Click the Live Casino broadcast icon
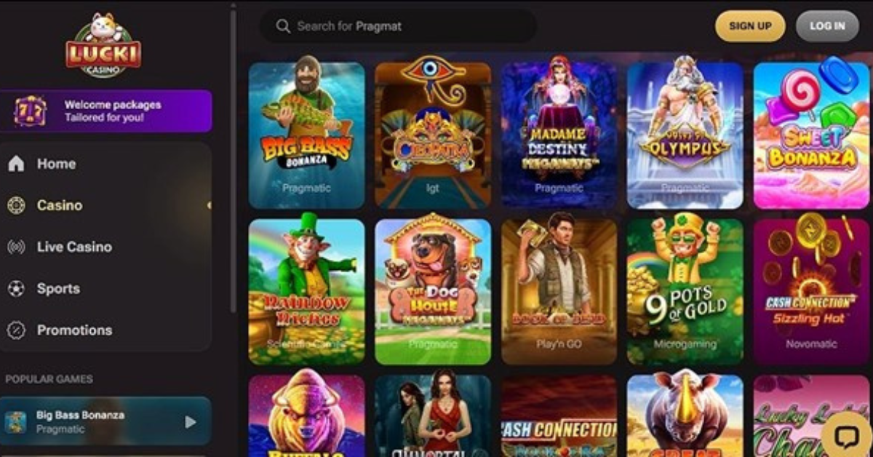The image size is (873, 457). pyautogui.click(x=16, y=247)
